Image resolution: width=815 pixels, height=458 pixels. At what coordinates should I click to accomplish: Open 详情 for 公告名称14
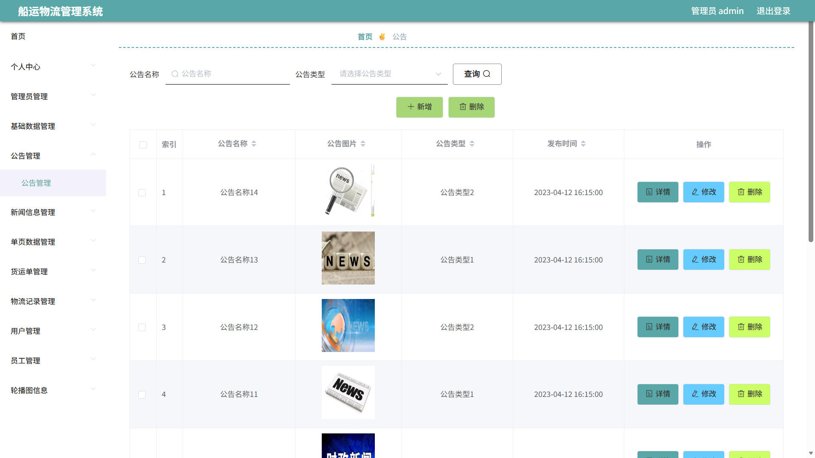(x=658, y=192)
